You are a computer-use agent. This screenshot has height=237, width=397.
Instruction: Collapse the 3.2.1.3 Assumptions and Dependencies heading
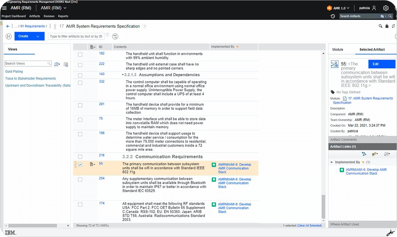[123, 75]
